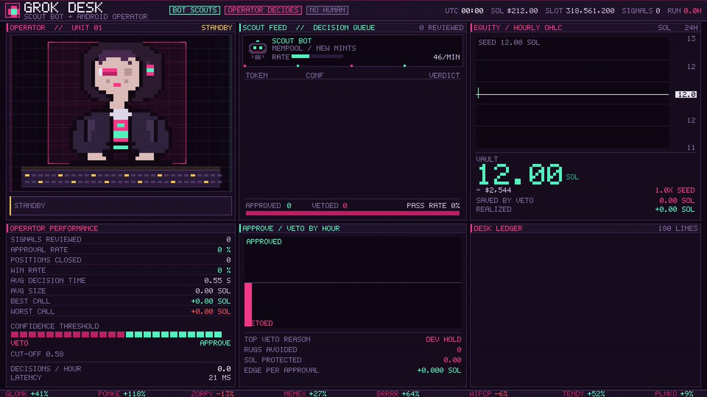Image resolution: width=707 pixels, height=397 pixels.
Task: Select the BOT SCOUTS tag
Action: (x=194, y=10)
